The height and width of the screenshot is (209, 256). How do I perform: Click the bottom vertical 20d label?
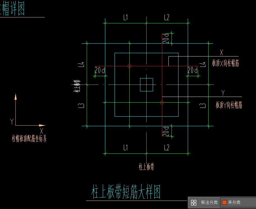(166, 131)
